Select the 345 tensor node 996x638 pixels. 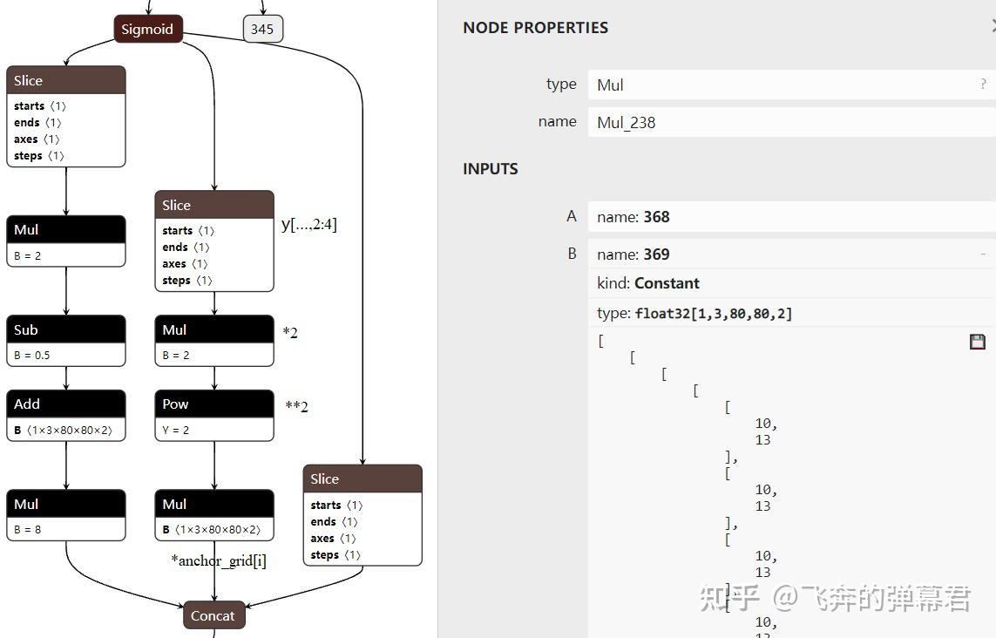click(262, 30)
